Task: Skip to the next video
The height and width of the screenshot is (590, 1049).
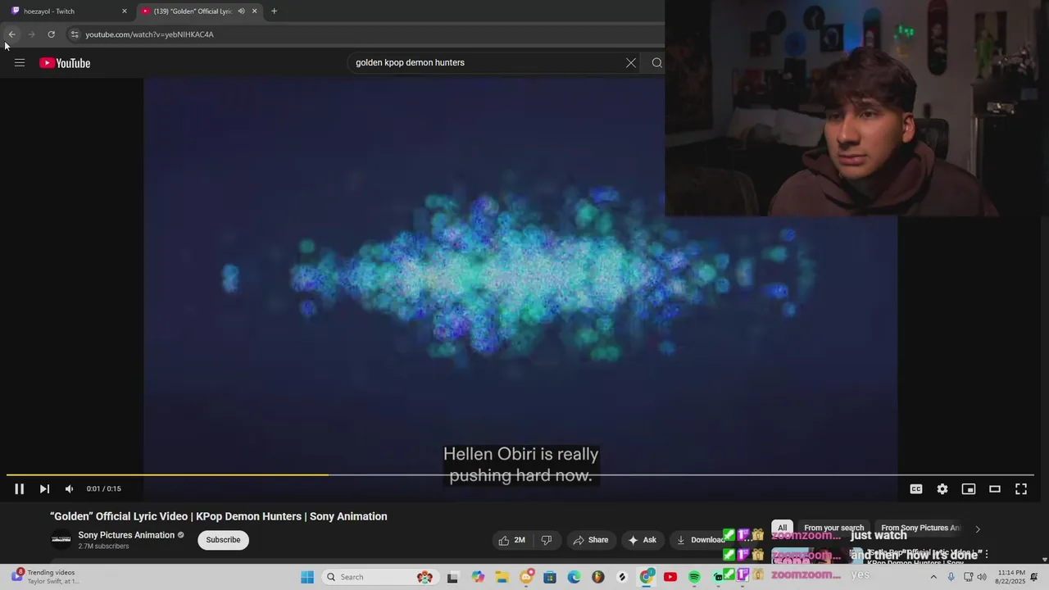Action: pyautogui.click(x=44, y=489)
